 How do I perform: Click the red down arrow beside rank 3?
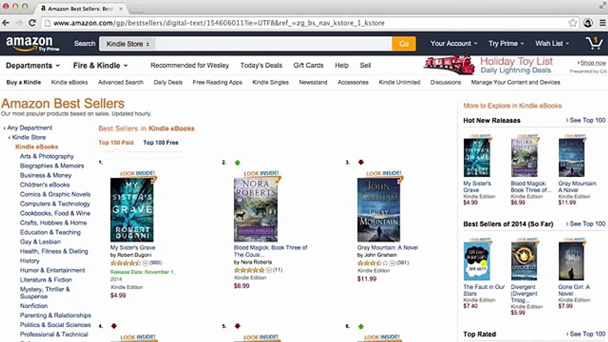[x=361, y=162]
